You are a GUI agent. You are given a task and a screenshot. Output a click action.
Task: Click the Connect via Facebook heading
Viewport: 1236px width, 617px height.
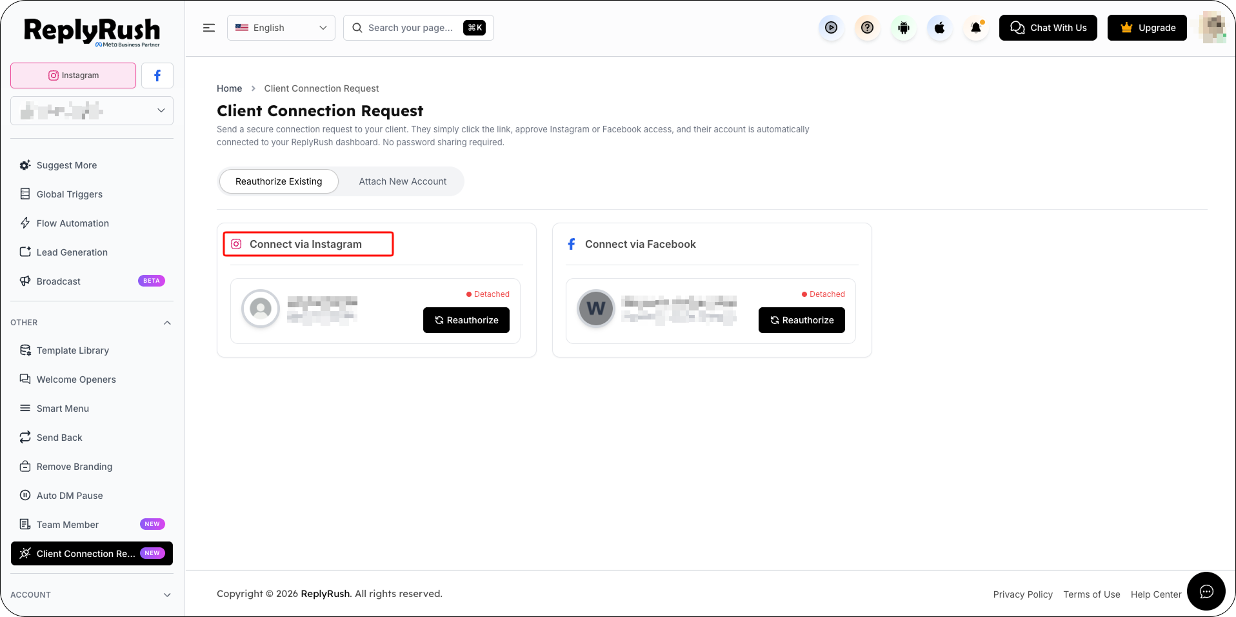[641, 244]
